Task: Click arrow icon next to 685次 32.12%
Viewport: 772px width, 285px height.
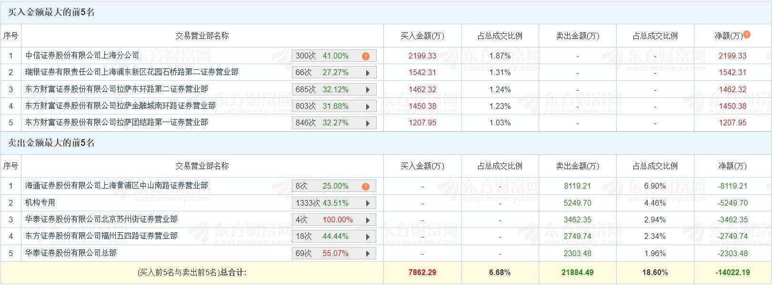Action: tap(368, 90)
